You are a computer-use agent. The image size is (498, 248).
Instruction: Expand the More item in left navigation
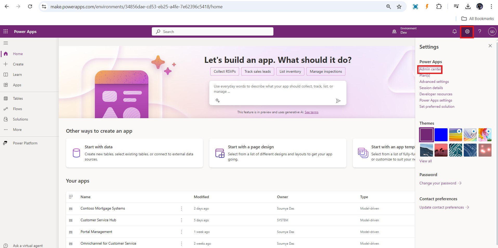pos(17,130)
